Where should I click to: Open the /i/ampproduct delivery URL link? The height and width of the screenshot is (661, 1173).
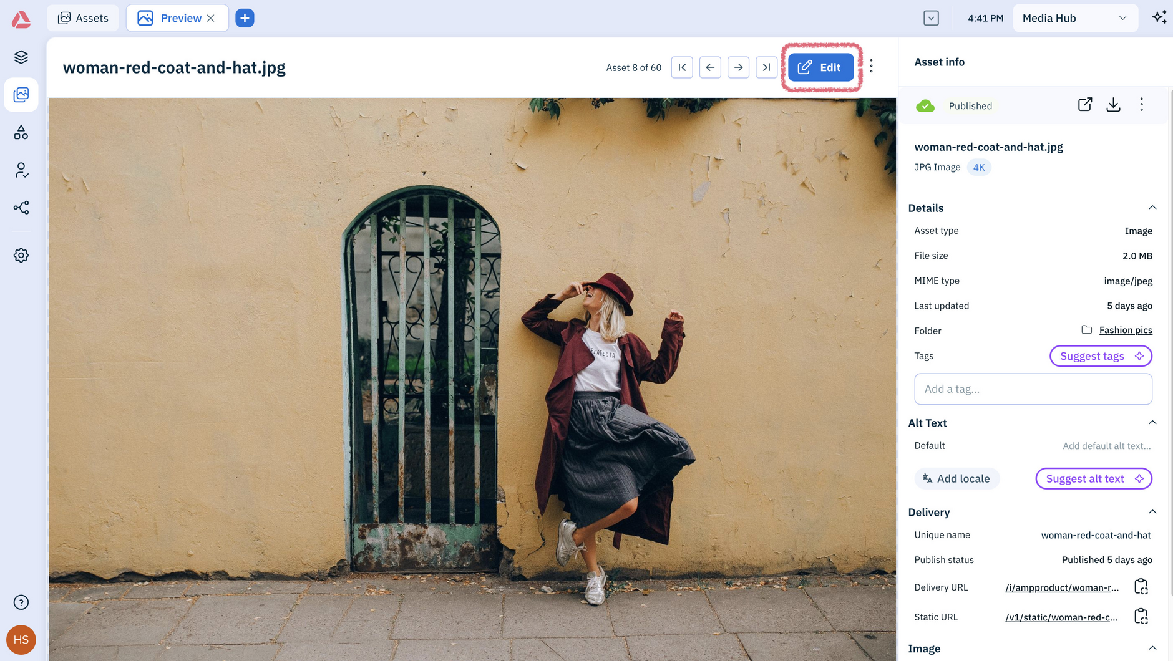click(x=1061, y=587)
